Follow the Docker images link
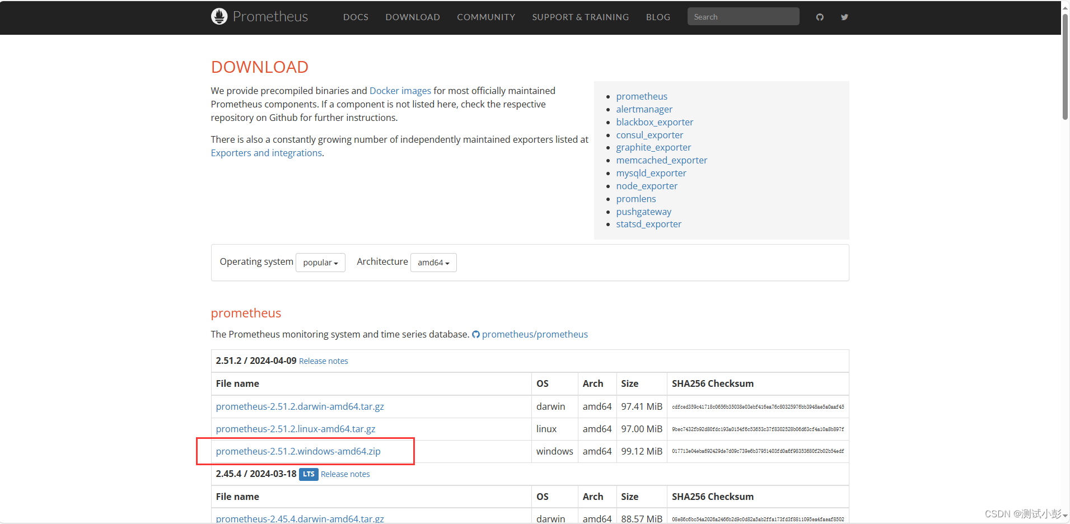The width and height of the screenshot is (1070, 524). [x=400, y=91]
